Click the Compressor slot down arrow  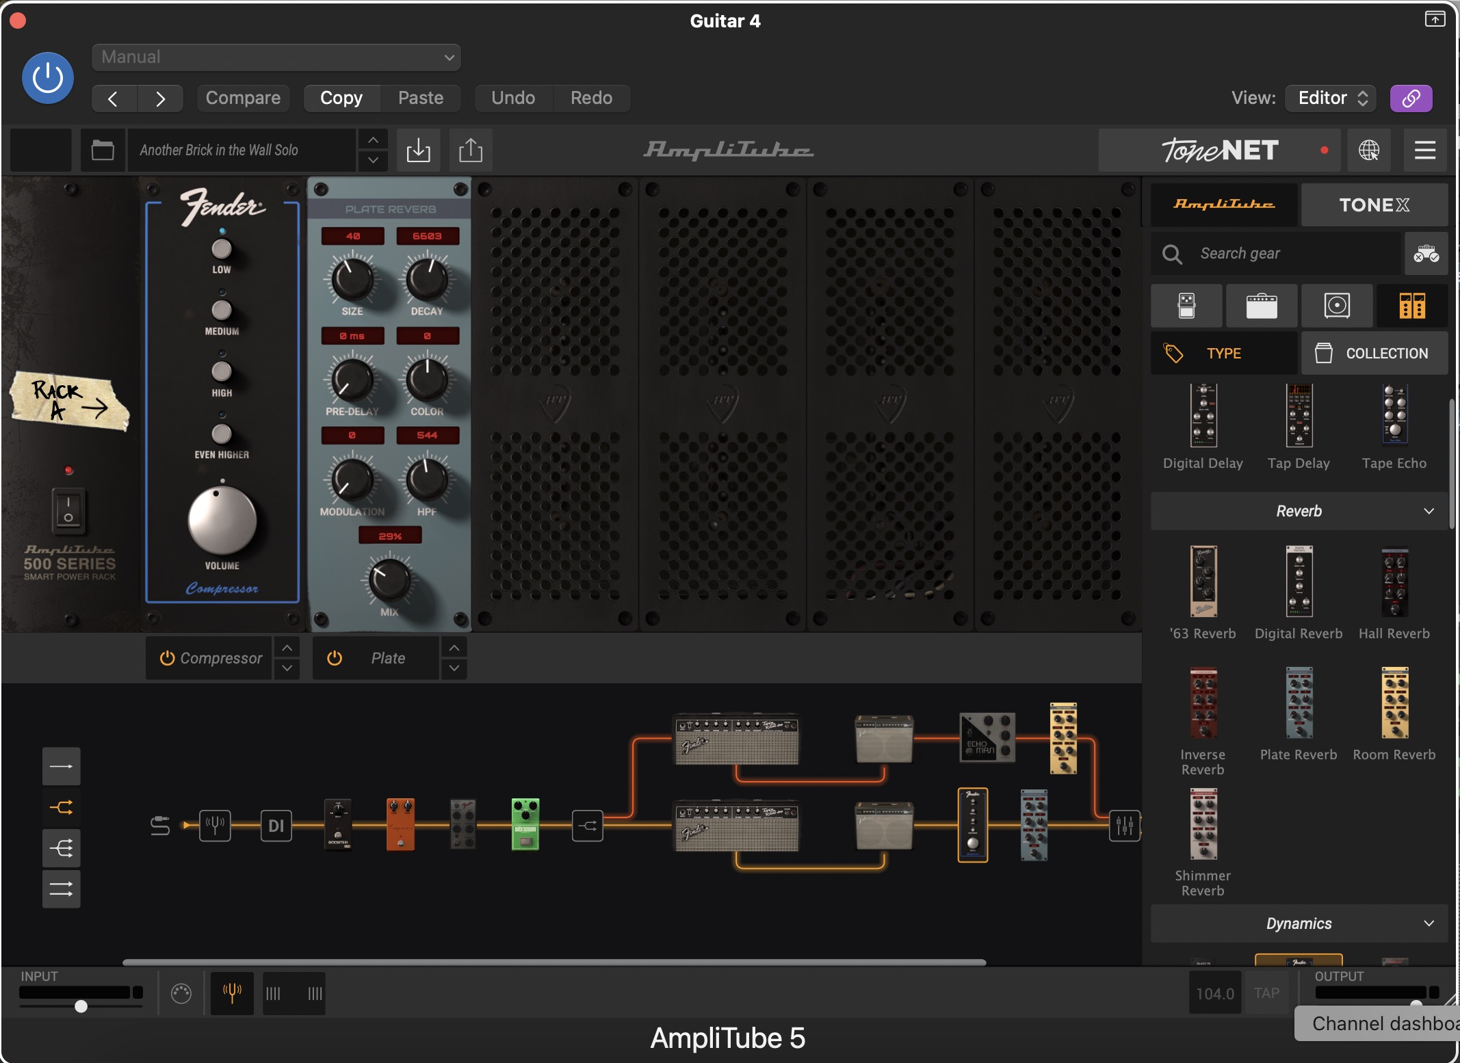coord(287,668)
